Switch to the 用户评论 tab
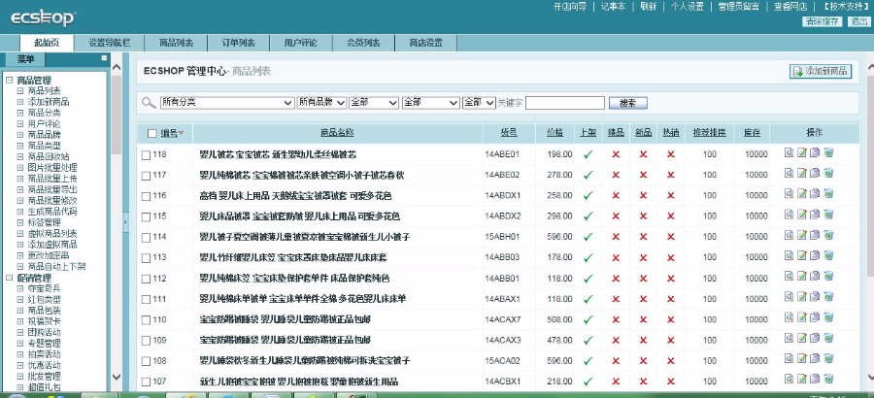874x398 pixels. click(x=301, y=43)
